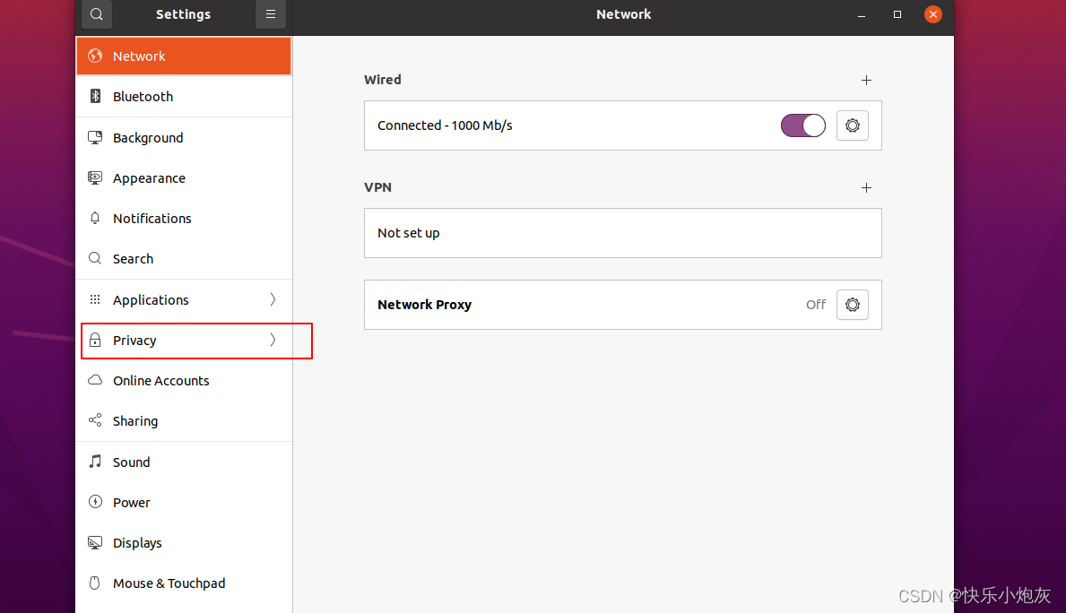The height and width of the screenshot is (613, 1066).
Task: Select Notifications in sidebar
Action: point(184,218)
